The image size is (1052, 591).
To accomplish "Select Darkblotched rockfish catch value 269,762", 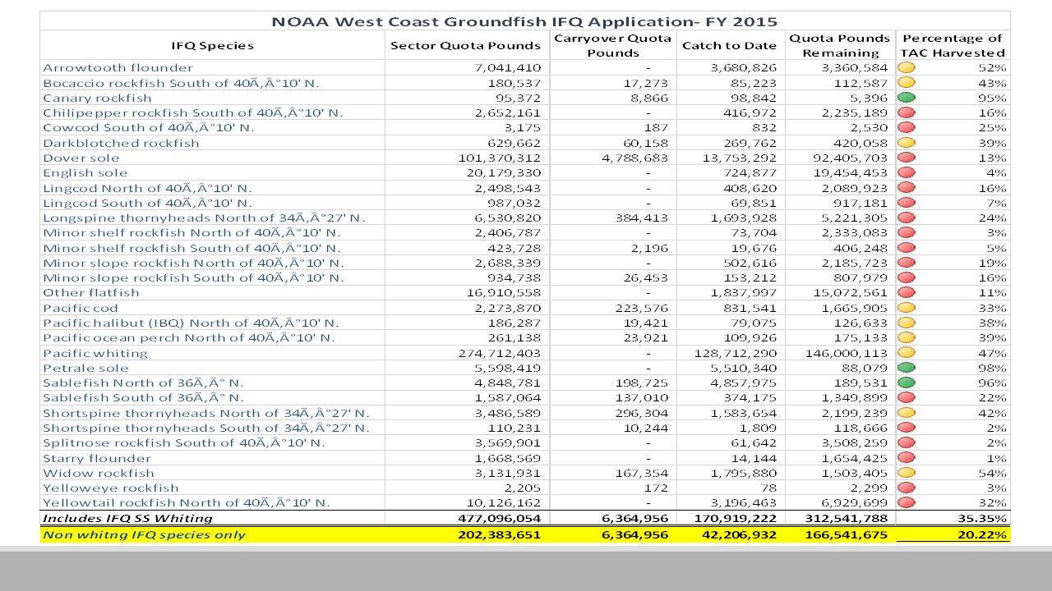I will pyautogui.click(x=750, y=143).
